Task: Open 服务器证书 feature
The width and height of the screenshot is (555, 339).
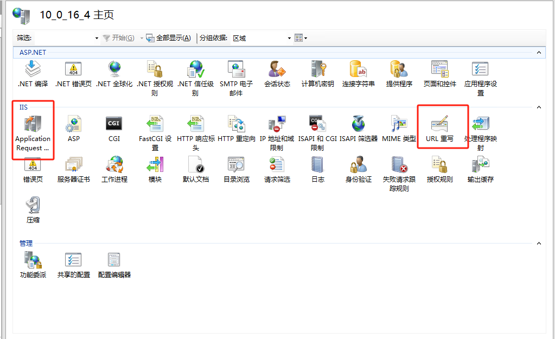Action: tap(74, 170)
